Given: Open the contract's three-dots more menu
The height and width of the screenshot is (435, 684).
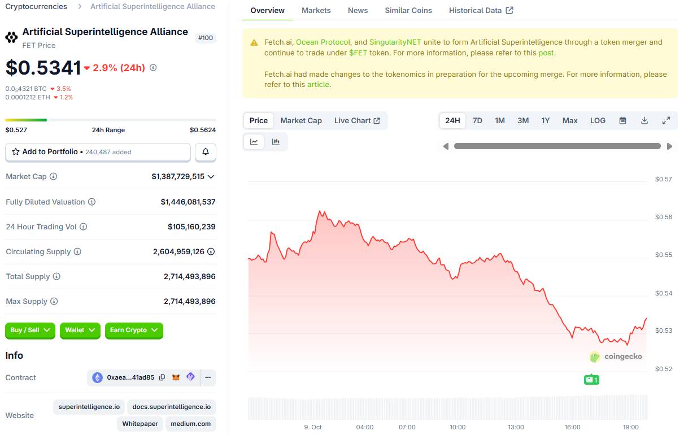Looking at the screenshot, I should [208, 377].
